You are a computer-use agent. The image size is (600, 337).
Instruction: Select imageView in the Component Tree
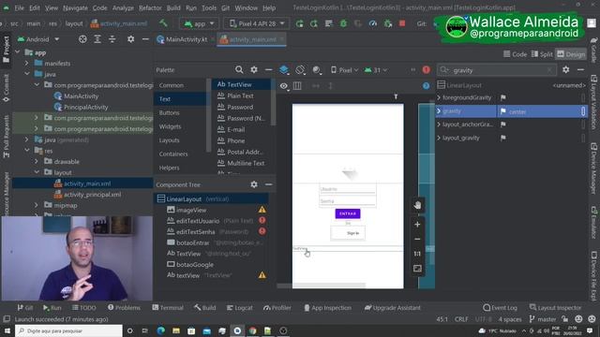pyautogui.click(x=191, y=210)
